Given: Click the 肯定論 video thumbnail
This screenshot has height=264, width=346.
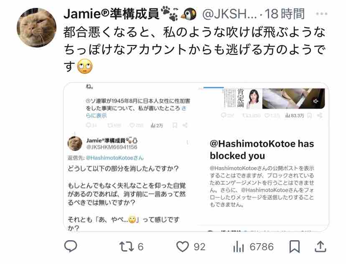Looking at the screenshot, I should click(273, 98).
